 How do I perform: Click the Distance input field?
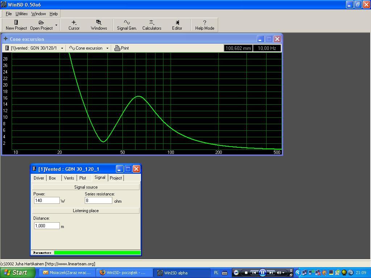[x=46, y=226]
